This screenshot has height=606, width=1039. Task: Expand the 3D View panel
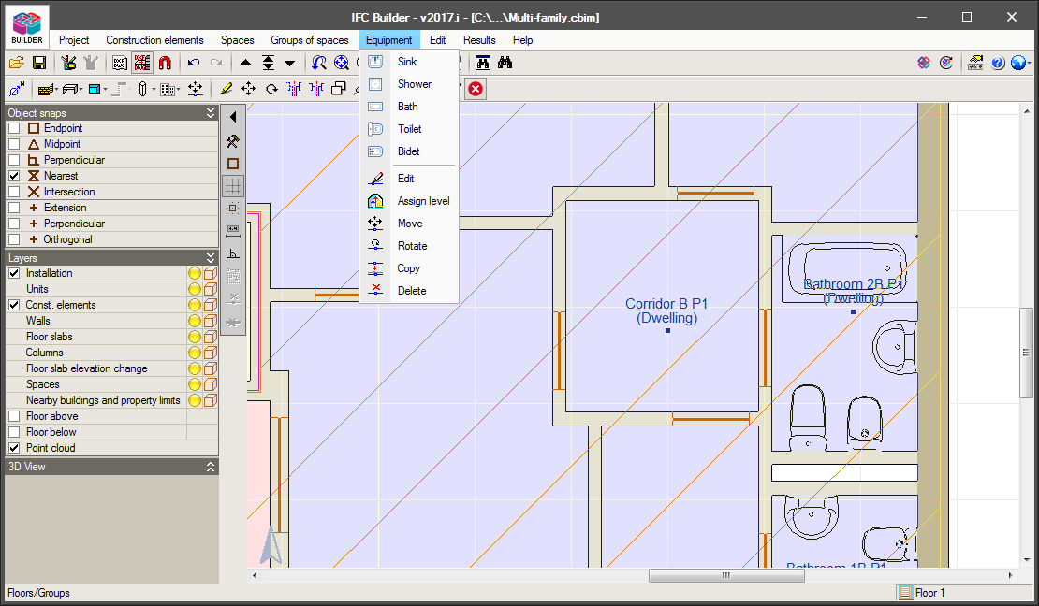(x=211, y=467)
